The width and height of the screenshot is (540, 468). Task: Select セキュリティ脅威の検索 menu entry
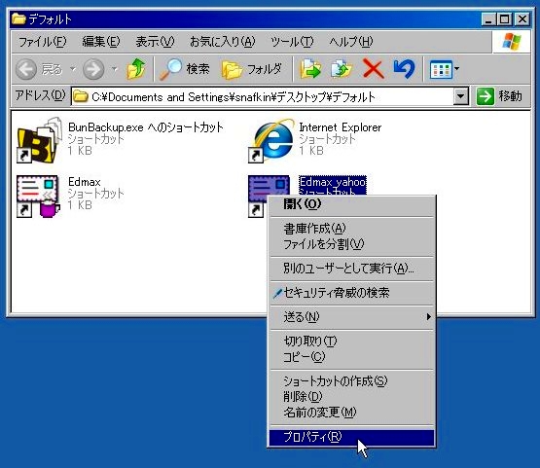tap(352, 293)
